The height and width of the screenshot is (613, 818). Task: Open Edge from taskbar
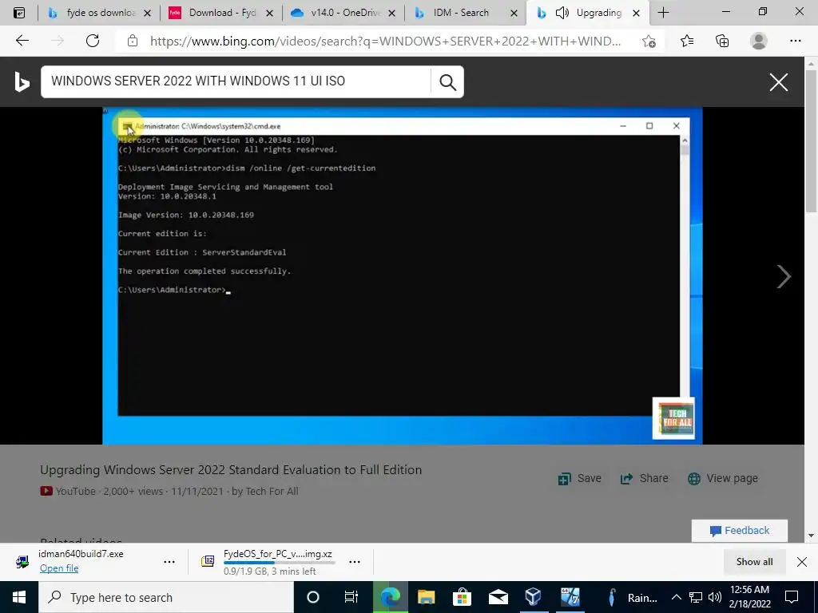(x=390, y=597)
